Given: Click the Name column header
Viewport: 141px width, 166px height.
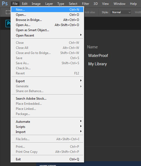Looking at the screenshot, I should click(92, 47).
